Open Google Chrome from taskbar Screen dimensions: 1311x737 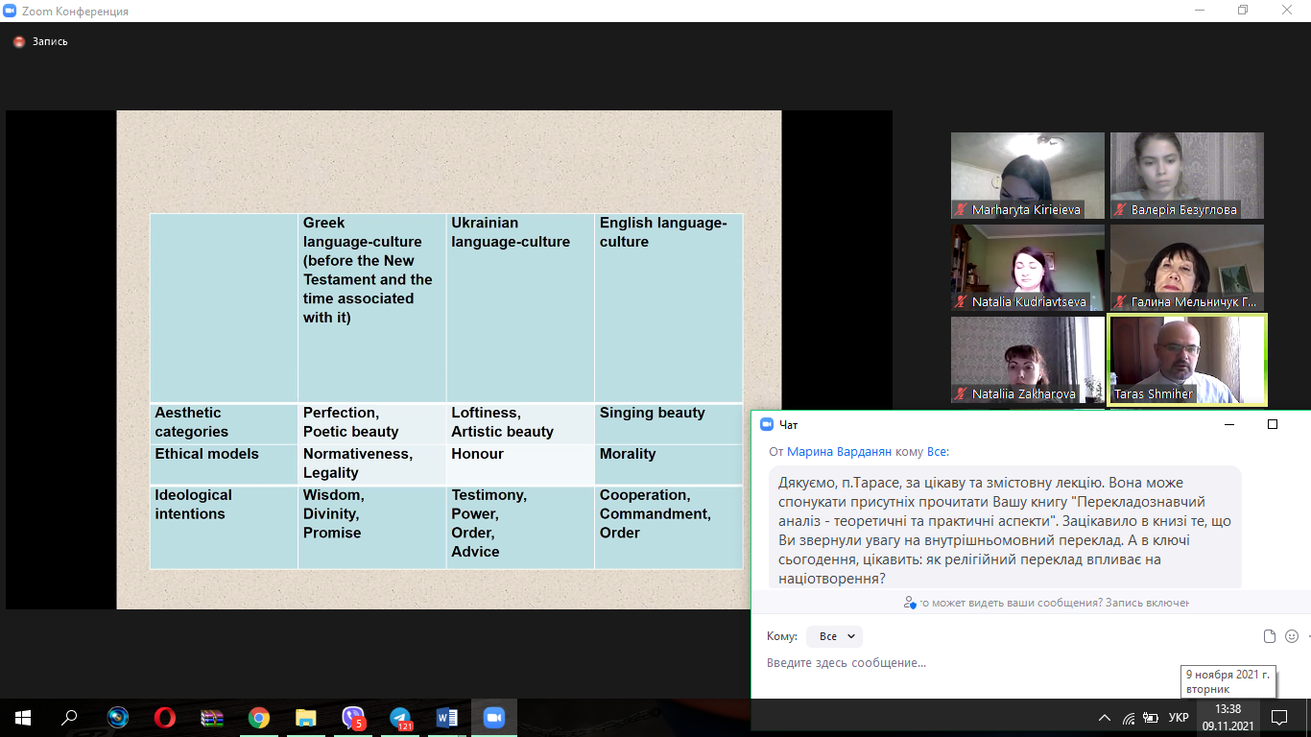[259, 718]
